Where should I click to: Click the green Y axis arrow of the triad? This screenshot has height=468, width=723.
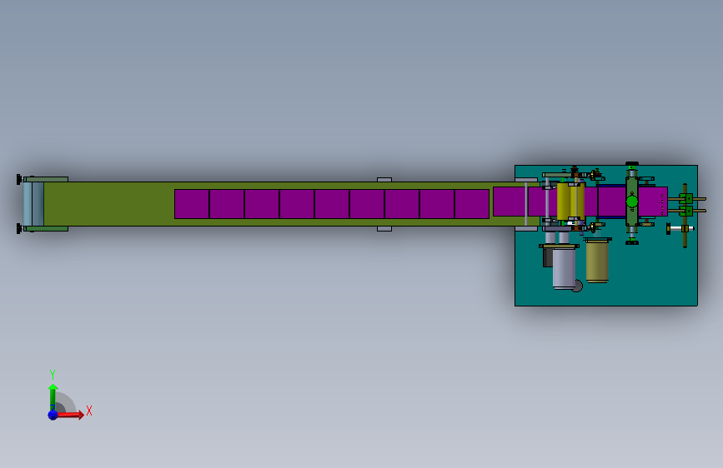pyautogui.click(x=53, y=396)
